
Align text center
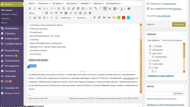tap(64, 9)
